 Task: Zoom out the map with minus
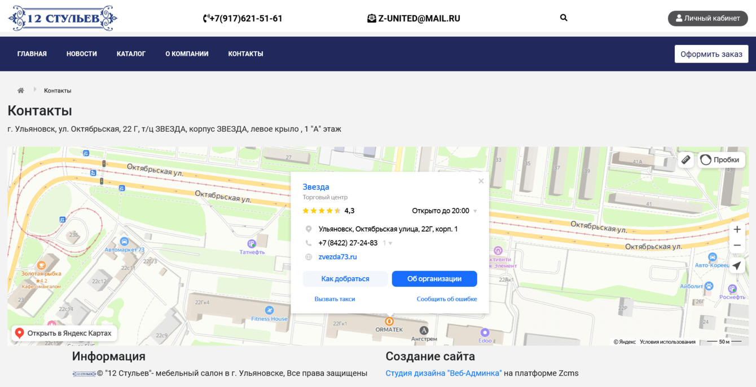tap(737, 246)
